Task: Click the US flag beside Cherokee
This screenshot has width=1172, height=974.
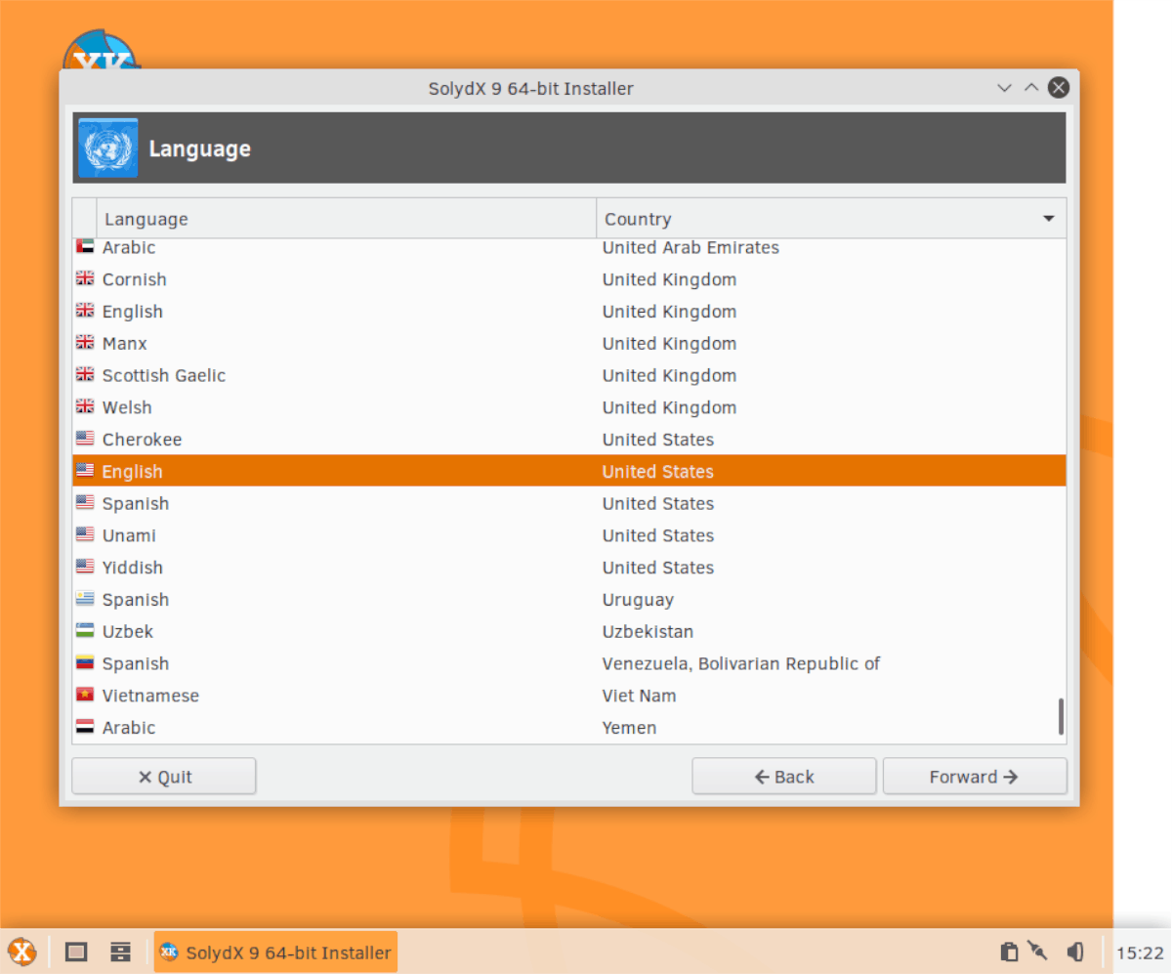Action: 85,440
